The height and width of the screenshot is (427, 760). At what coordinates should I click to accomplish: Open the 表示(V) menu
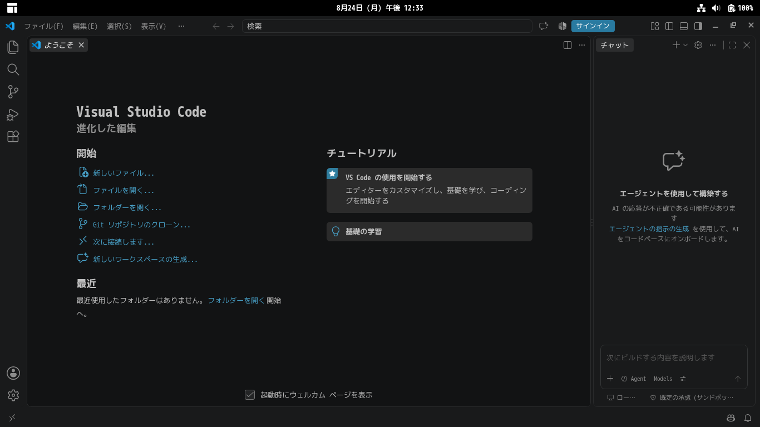pos(154,26)
